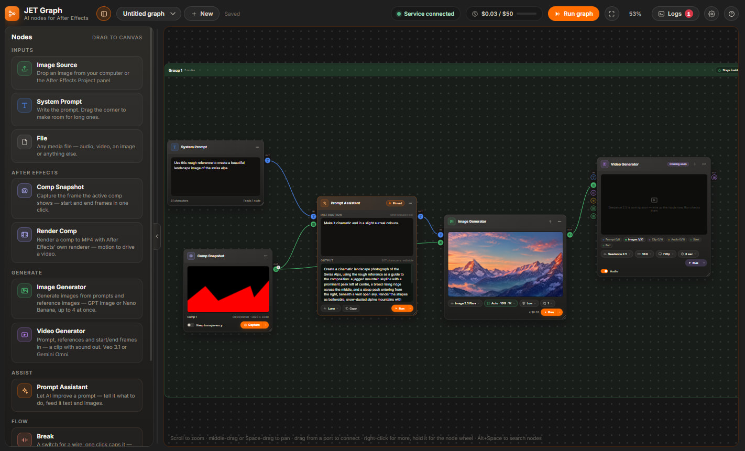The height and width of the screenshot is (451, 745).
Task: Click the Break node icon in sidebar
Action: point(25,440)
